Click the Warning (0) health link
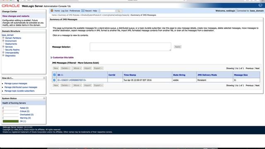The image size is (265, 149). [x=25, y=118]
